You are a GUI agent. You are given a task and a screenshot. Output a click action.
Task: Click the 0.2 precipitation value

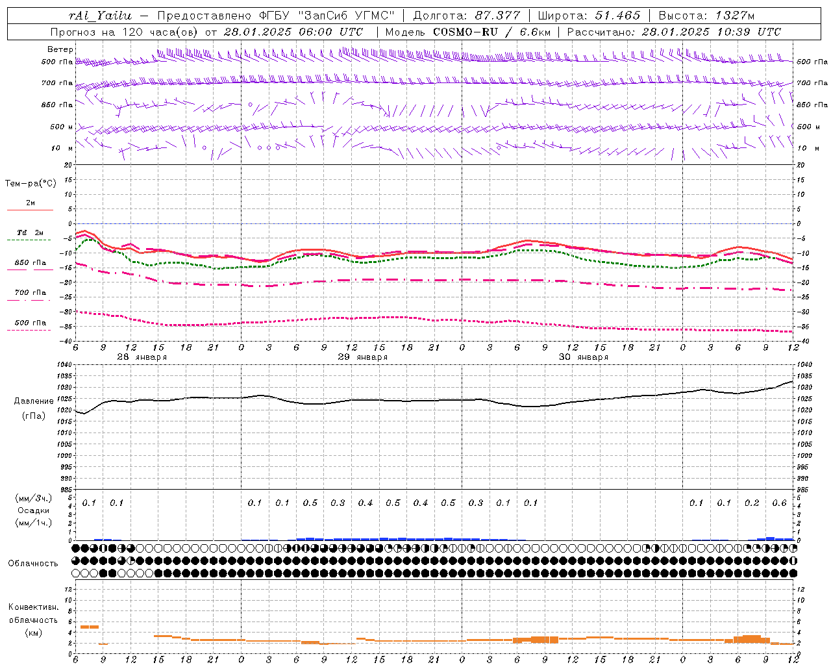752,503
